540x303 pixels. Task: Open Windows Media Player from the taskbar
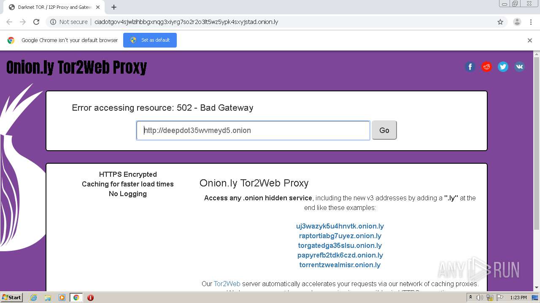point(62,298)
